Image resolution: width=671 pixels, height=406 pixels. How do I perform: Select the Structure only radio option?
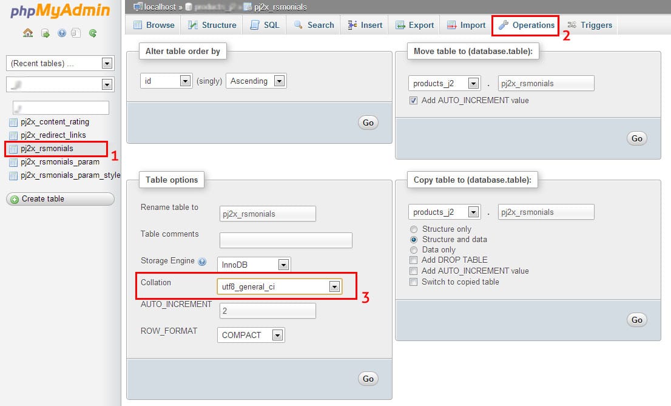(x=414, y=229)
